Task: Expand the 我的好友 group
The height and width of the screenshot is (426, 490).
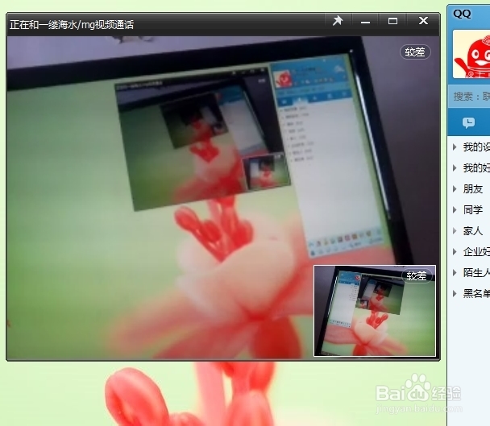Action: point(455,168)
